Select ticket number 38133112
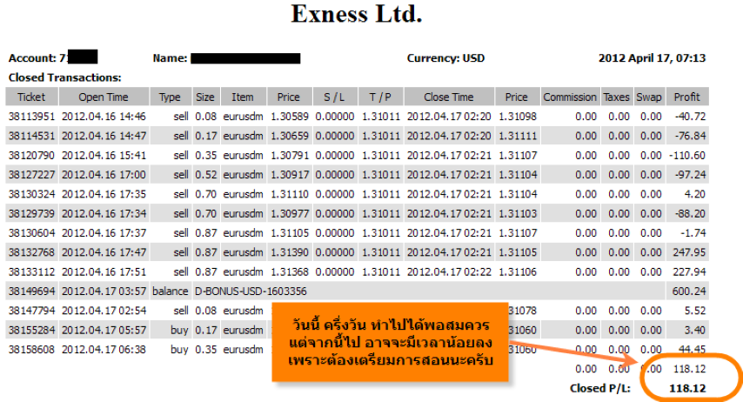 31,272
